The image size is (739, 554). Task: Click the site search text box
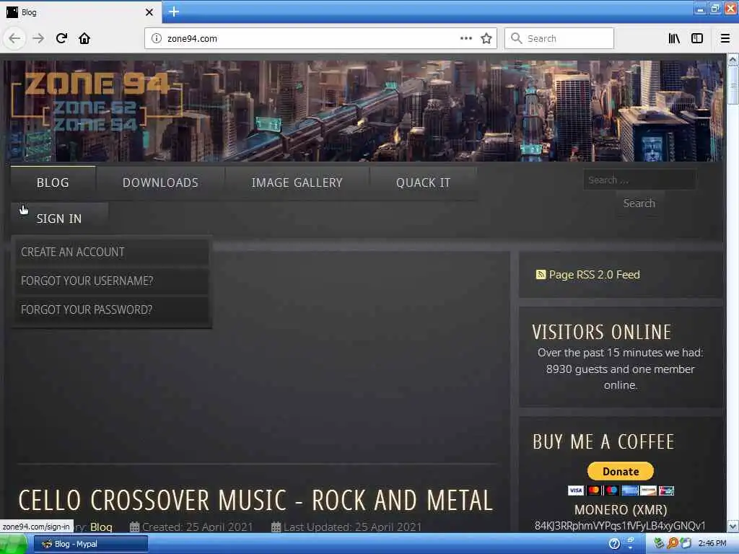639,180
